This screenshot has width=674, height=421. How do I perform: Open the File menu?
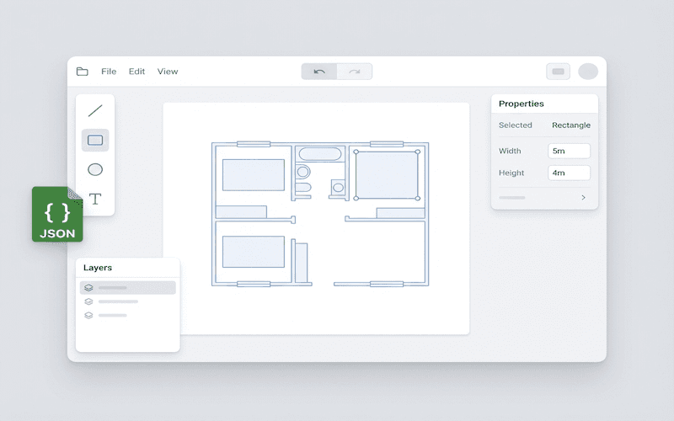109,72
